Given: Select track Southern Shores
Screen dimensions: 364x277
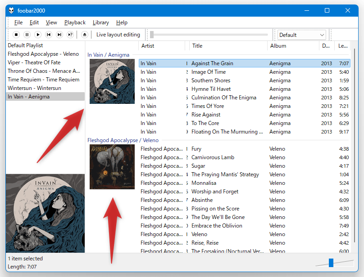Looking at the screenshot, I should click(245, 80).
